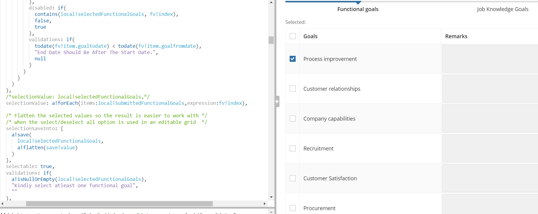This screenshot has width=538, height=214.
Task: Uncheck the Process improvement checkbox
Action: click(x=293, y=59)
